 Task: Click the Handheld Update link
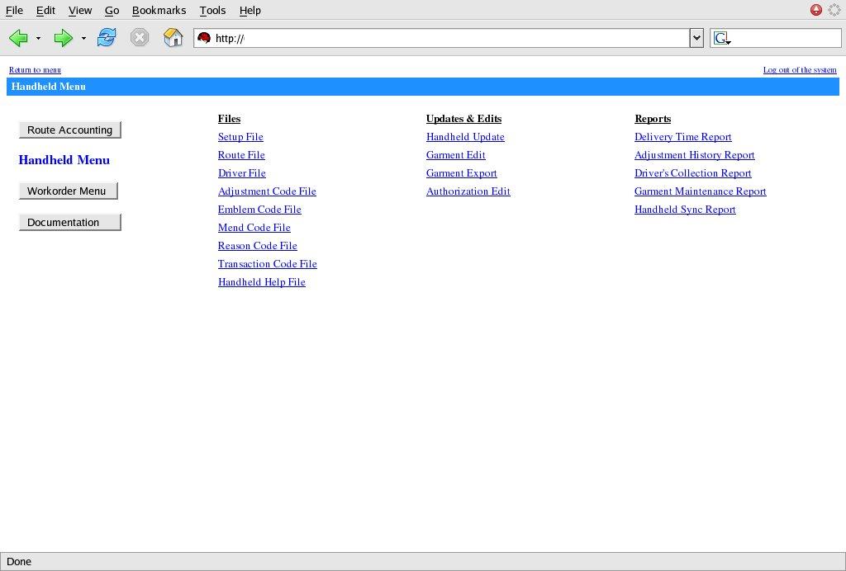[466, 137]
